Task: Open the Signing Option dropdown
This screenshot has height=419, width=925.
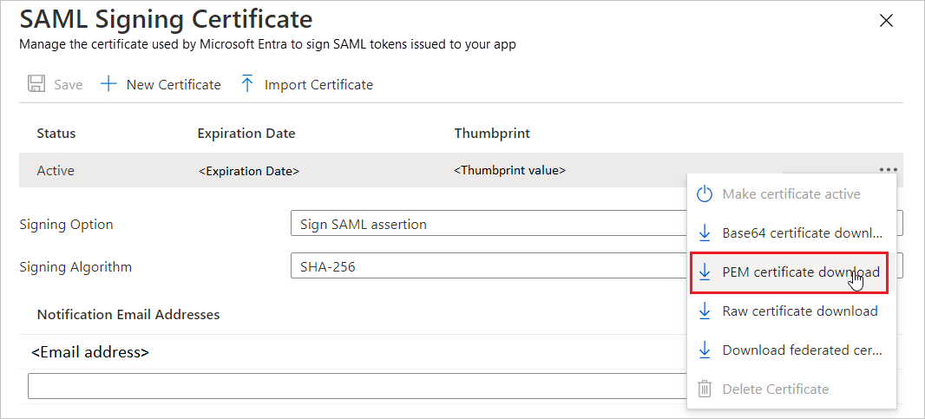Action: coord(486,225)
